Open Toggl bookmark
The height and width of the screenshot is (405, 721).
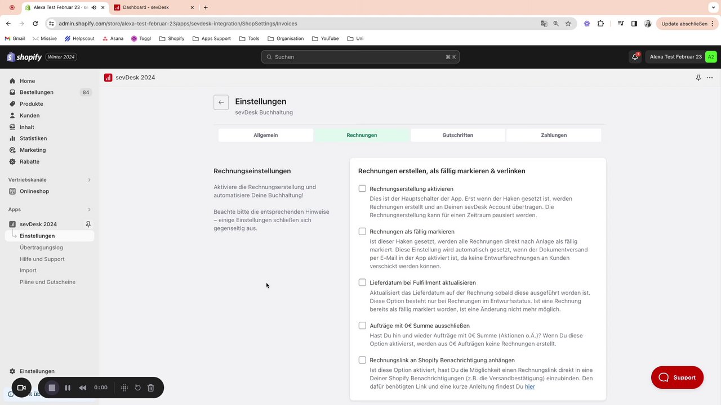[x=141, y=38]
